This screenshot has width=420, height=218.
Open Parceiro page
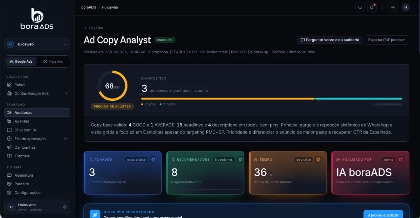[x=37, y=184]
